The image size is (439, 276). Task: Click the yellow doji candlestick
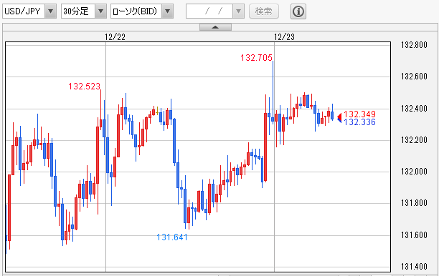157,112
